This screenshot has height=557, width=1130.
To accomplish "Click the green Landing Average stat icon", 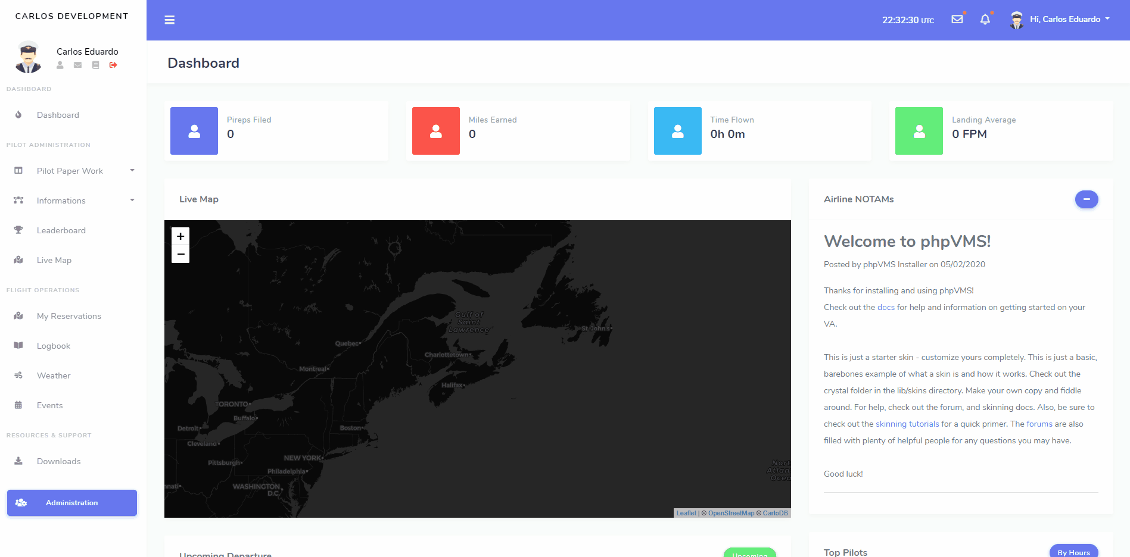I will pos(919,131).
